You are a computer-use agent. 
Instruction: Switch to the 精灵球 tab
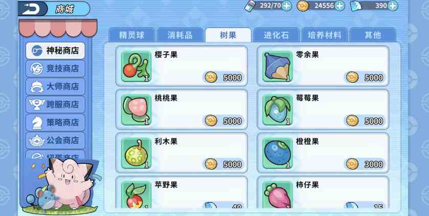coord(131,35)
